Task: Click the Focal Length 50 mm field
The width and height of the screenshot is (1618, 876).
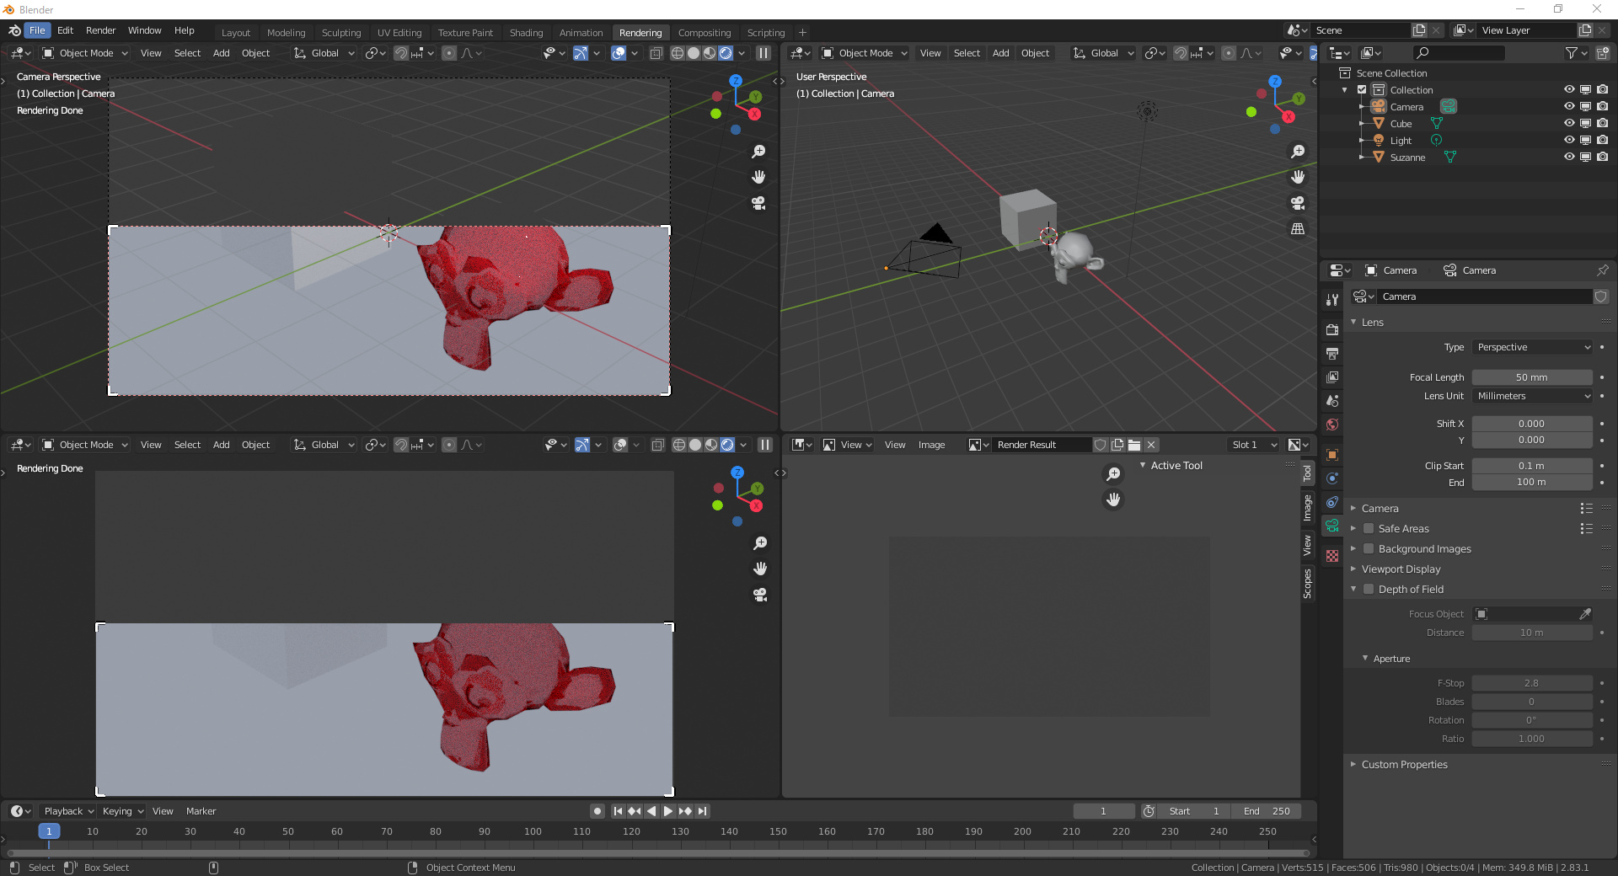Action: pos(1532,377)
